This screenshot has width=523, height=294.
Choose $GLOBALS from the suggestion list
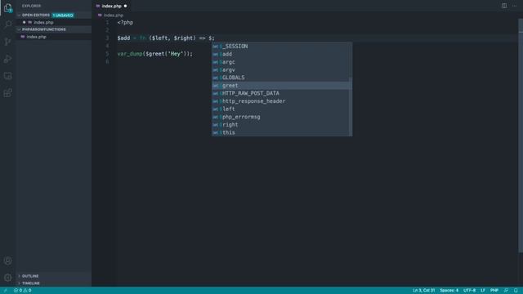click(x=281, y=78)
